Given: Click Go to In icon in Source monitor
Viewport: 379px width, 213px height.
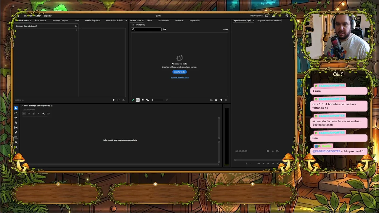Looking at the screenshot, I should [258, 163].
